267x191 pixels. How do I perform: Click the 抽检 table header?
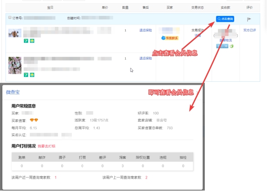coord(183,157)
